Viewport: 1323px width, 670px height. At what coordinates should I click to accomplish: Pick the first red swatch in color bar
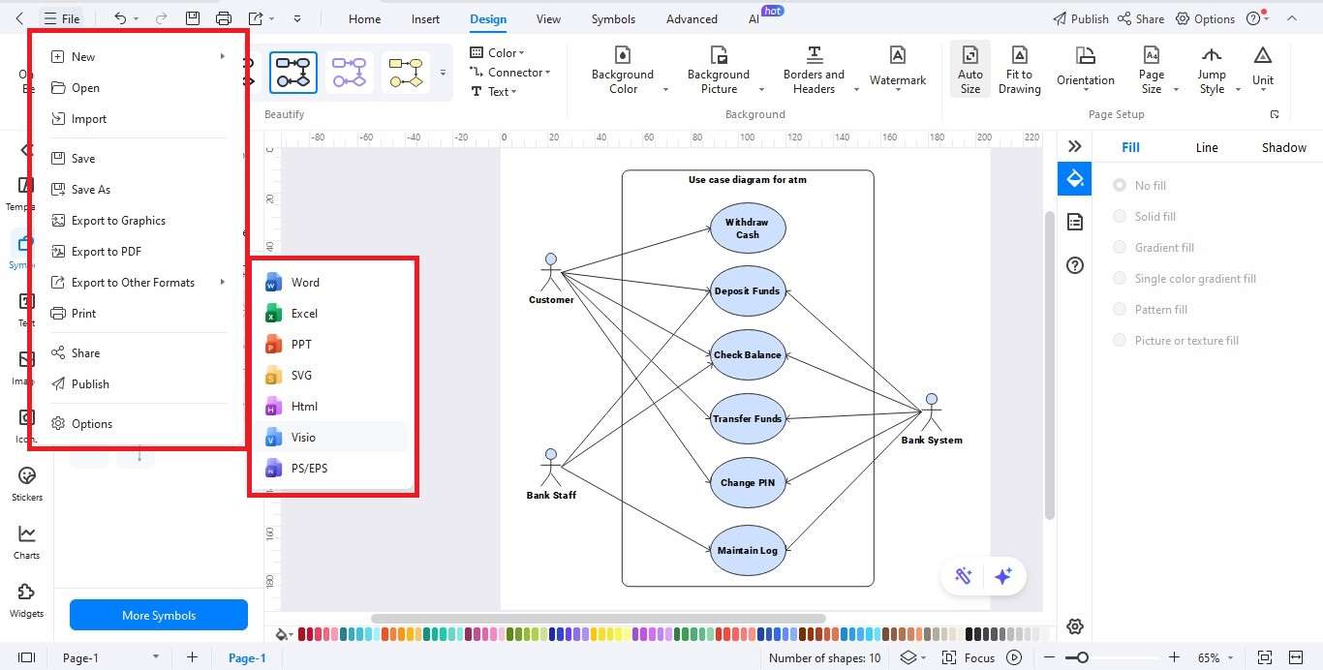tap(303, 634)
